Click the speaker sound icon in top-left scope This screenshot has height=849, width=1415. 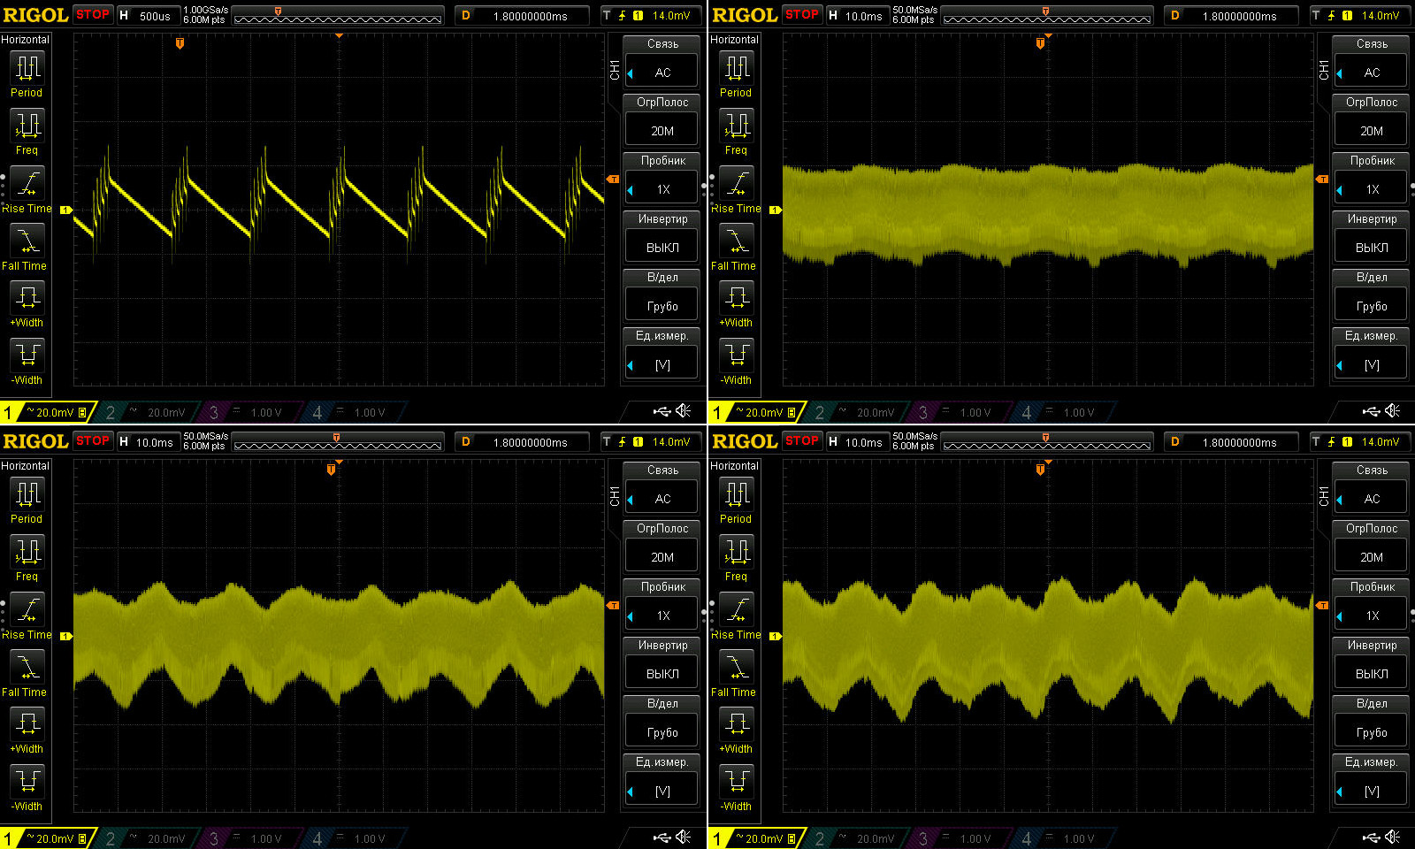tap(684, 411)
